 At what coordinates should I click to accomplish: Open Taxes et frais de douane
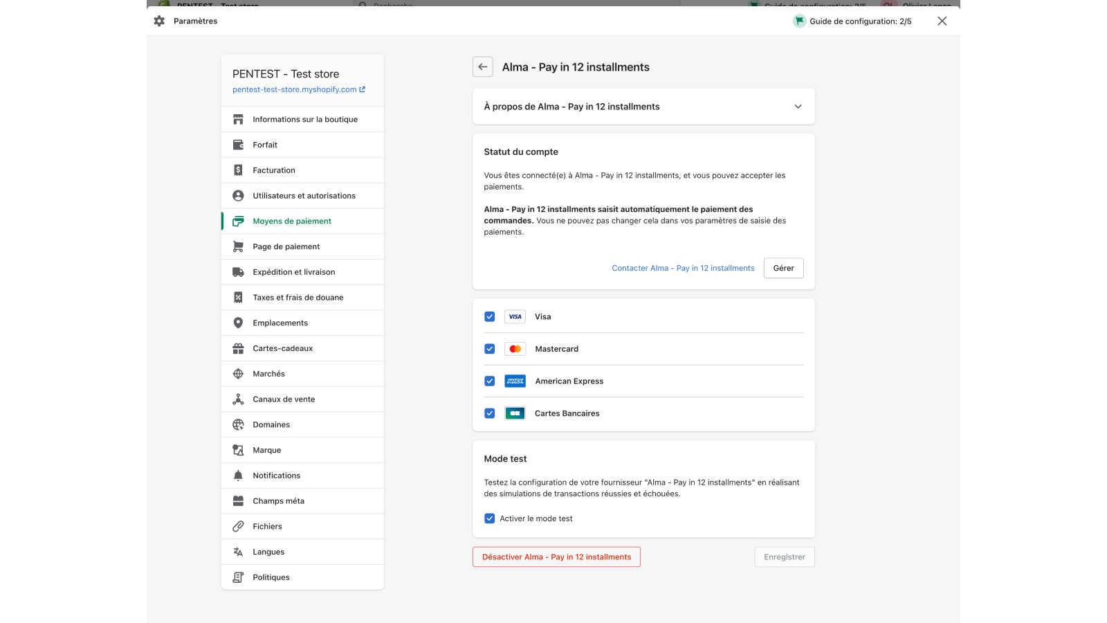pos(302,298)
